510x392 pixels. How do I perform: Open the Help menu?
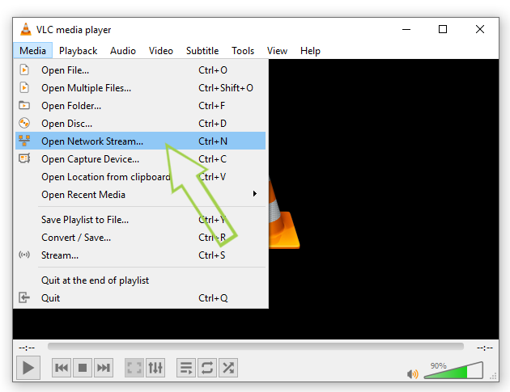click(310, 51)
